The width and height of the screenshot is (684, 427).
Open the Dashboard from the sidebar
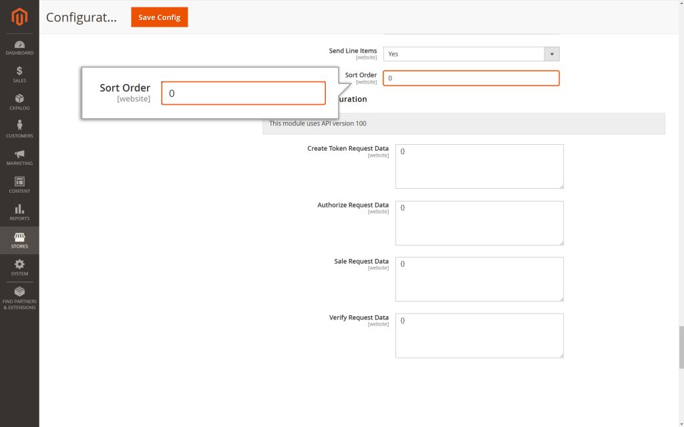(19, 47)
